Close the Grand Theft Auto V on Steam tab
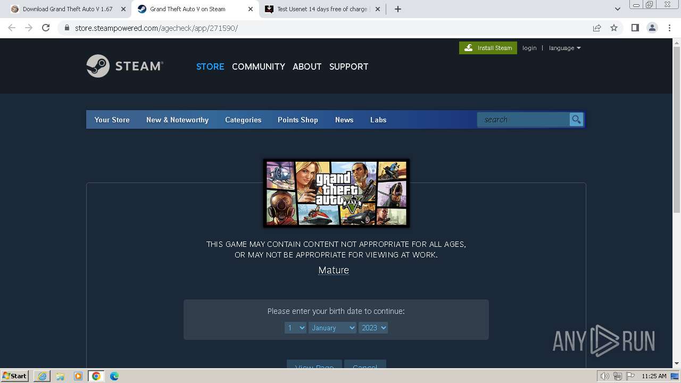Viewport: 681px width, 383px height. point(251,9)
